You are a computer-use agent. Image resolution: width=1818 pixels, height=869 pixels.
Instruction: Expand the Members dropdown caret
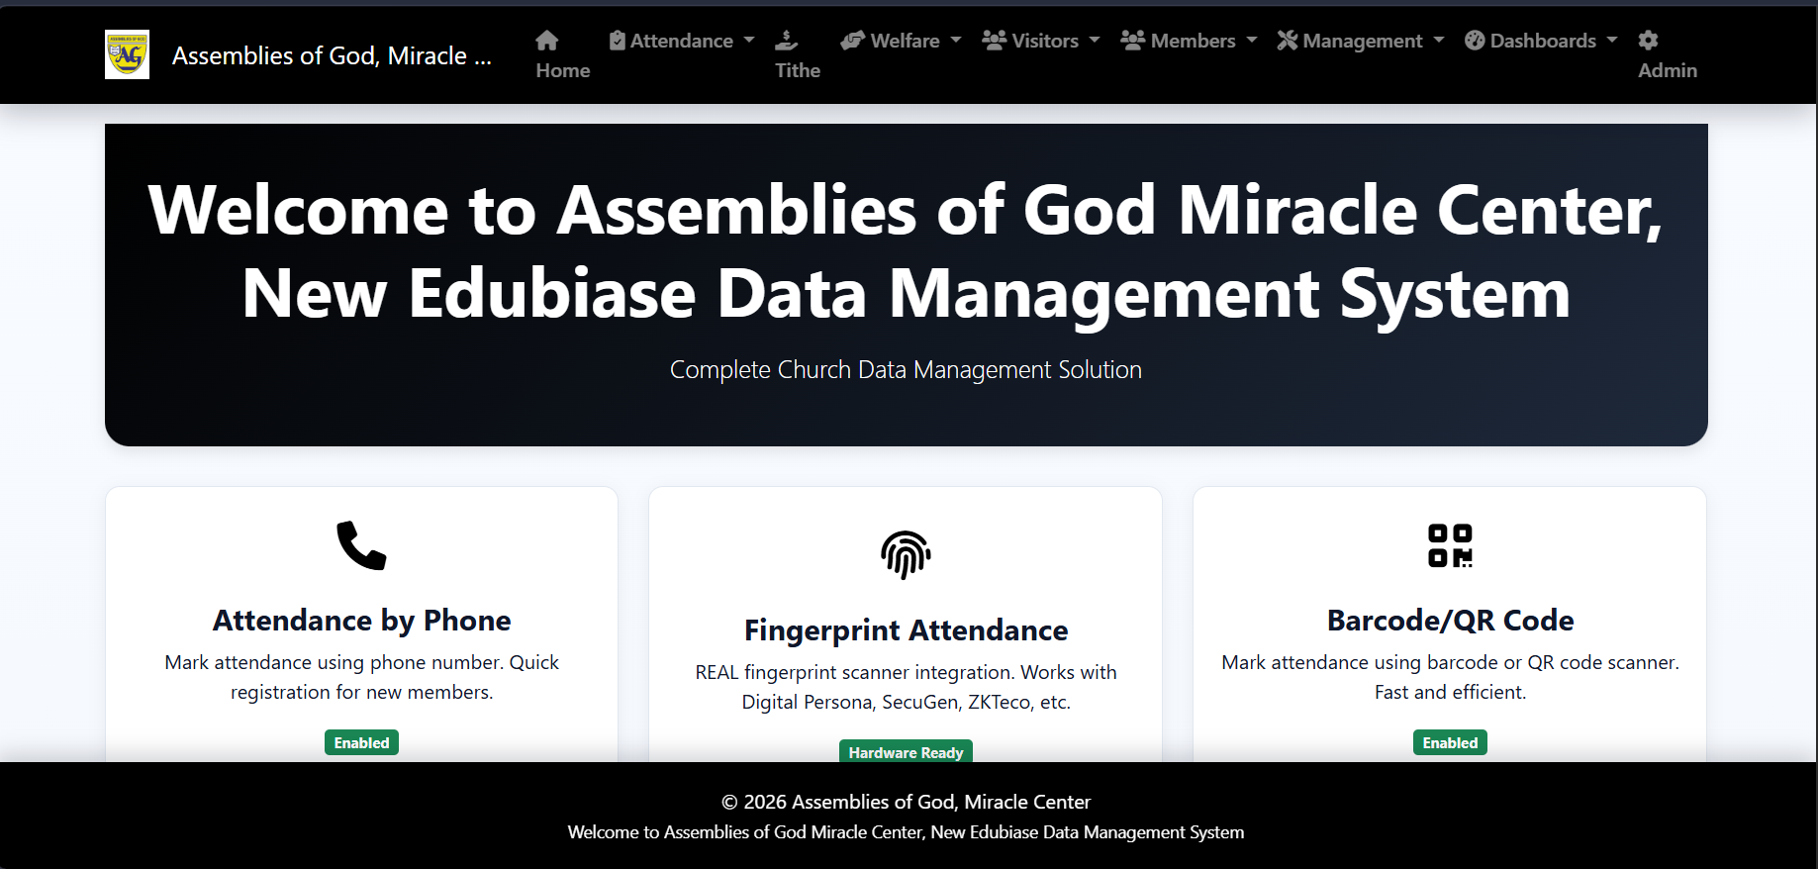[1252, 41]
